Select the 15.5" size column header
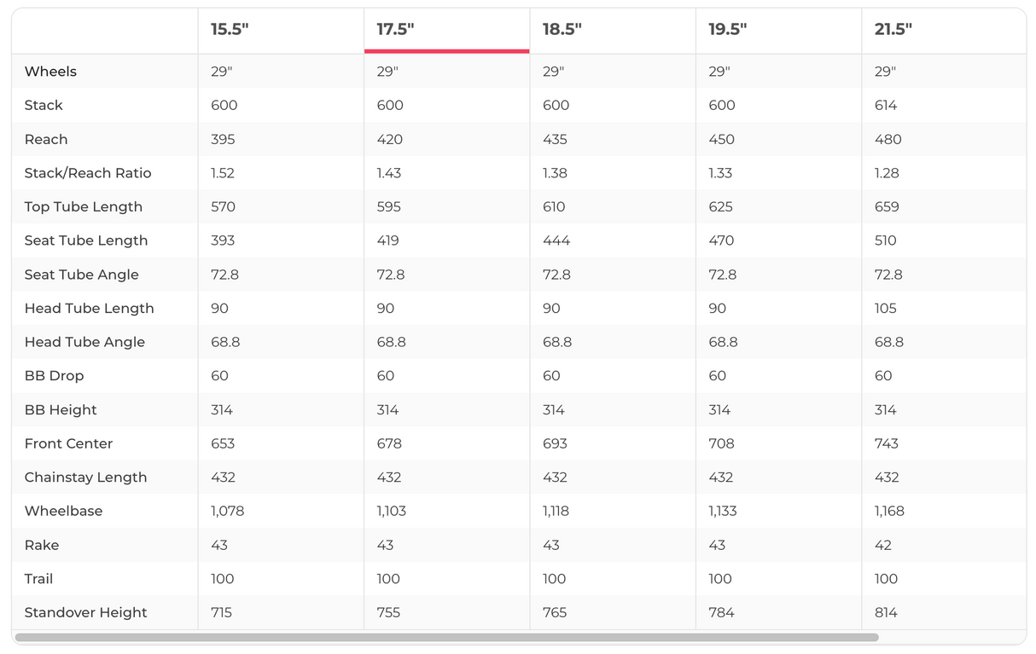The height and width of the screenshot is (654, 1036). coord(230,29)
